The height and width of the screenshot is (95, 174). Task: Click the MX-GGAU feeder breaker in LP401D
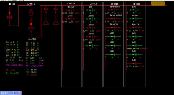tap(69, 10)
